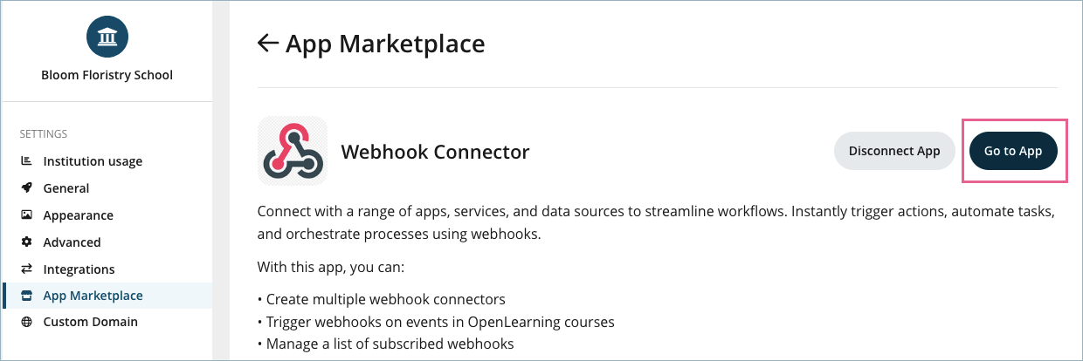This screenshot has height=361, width=1083.
Task: Click the storefront icon for App Marketplace
Action: click(26, 296)
